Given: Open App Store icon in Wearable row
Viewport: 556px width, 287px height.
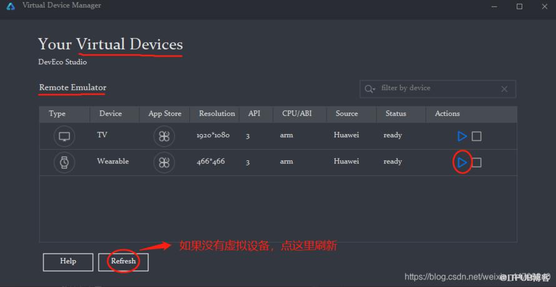Looking at the screenshot, I should pos(164,163).
